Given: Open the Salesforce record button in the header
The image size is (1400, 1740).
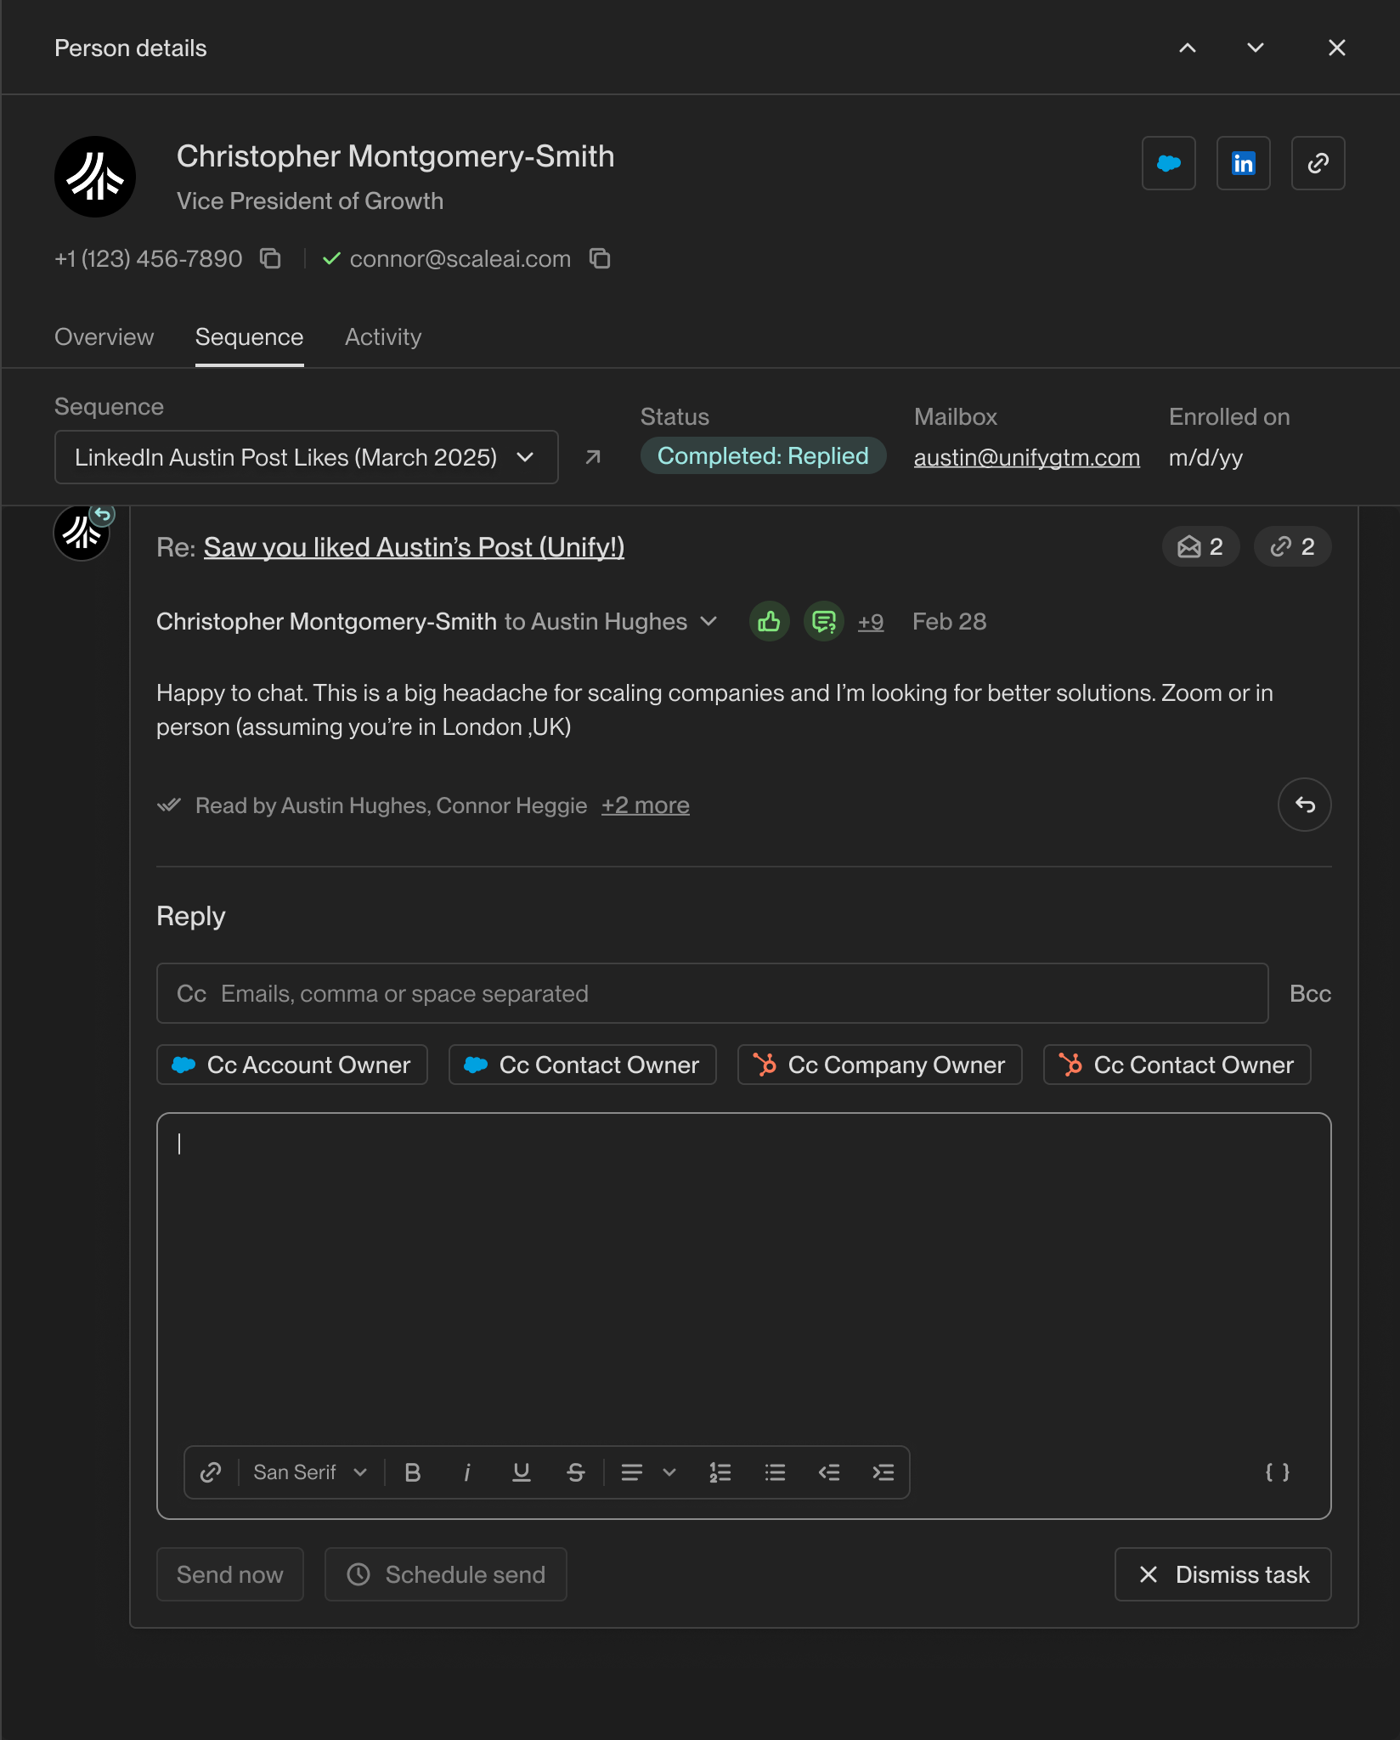Looking at the screenshot, I should 1169,163.
